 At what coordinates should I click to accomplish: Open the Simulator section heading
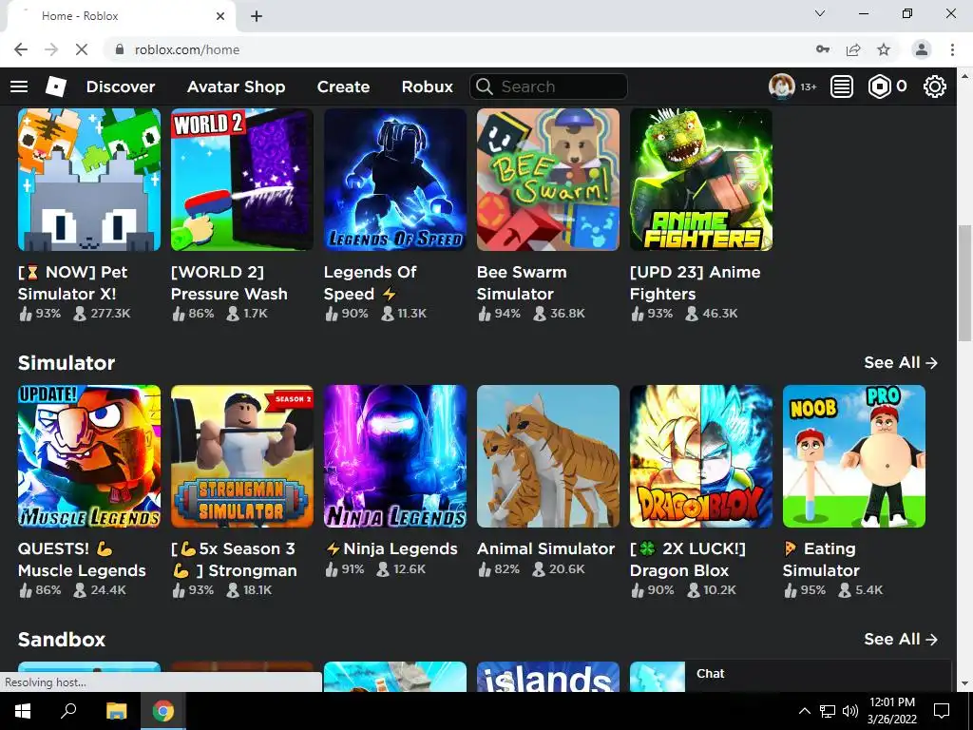[67, 362]
